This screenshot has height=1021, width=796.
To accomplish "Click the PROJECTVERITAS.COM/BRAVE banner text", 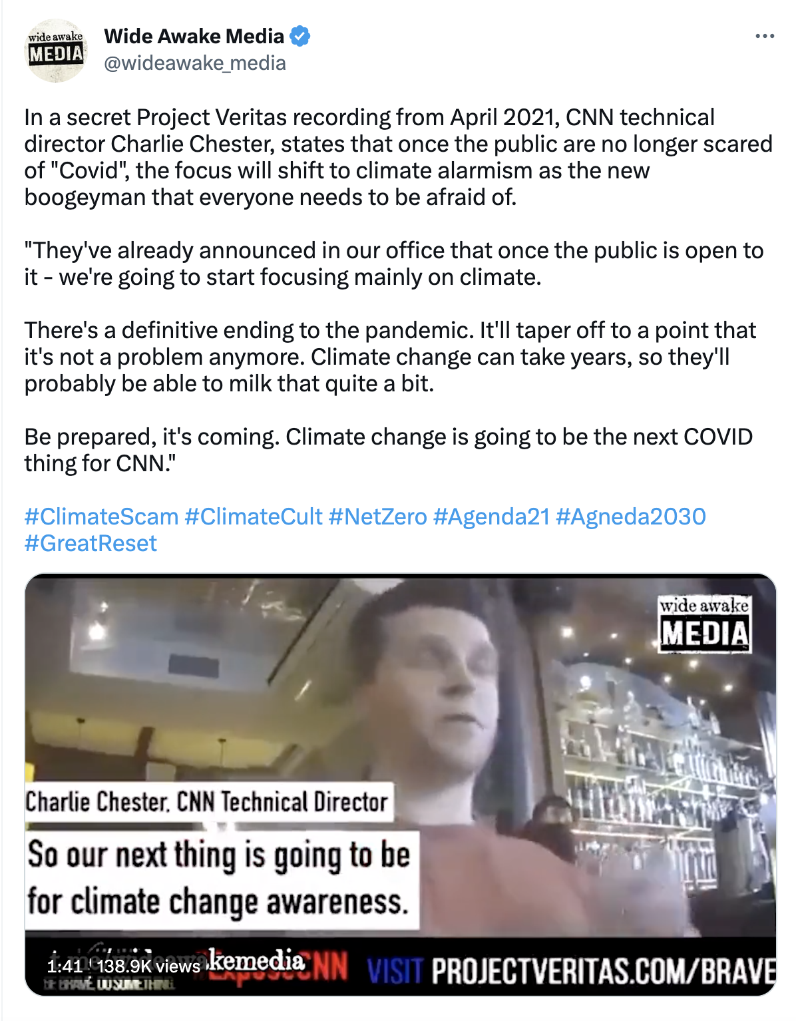I will click(604, 970).
